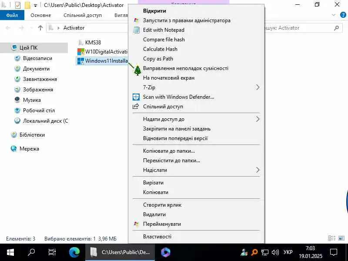
Task: Open the KMS38 folder item
Action: tap(89, 42)
